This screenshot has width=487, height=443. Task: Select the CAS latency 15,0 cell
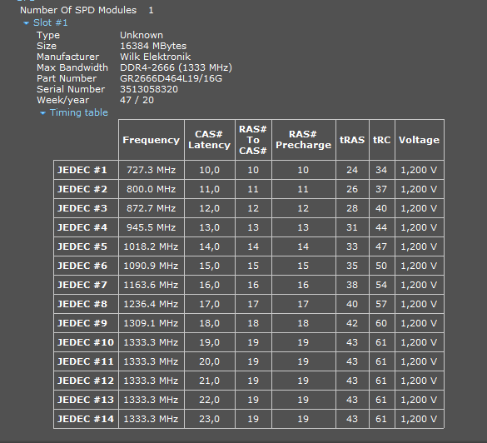209,266
